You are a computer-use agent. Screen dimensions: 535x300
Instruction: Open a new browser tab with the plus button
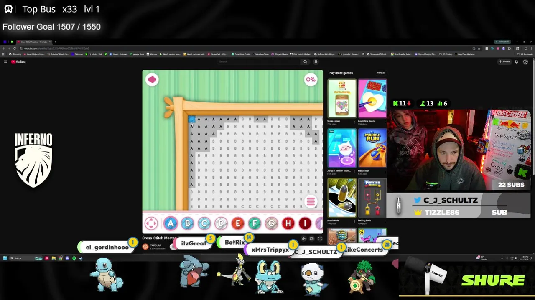(x=55, y=42)
